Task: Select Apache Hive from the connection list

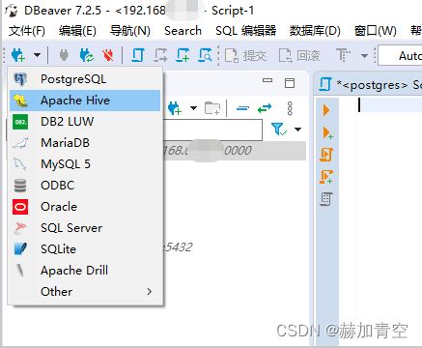Action: click(x=85, y=101)
